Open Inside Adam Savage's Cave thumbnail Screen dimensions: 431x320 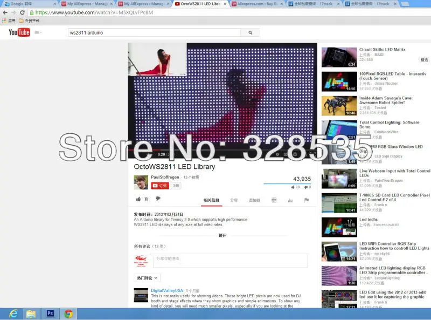point(339,106)
